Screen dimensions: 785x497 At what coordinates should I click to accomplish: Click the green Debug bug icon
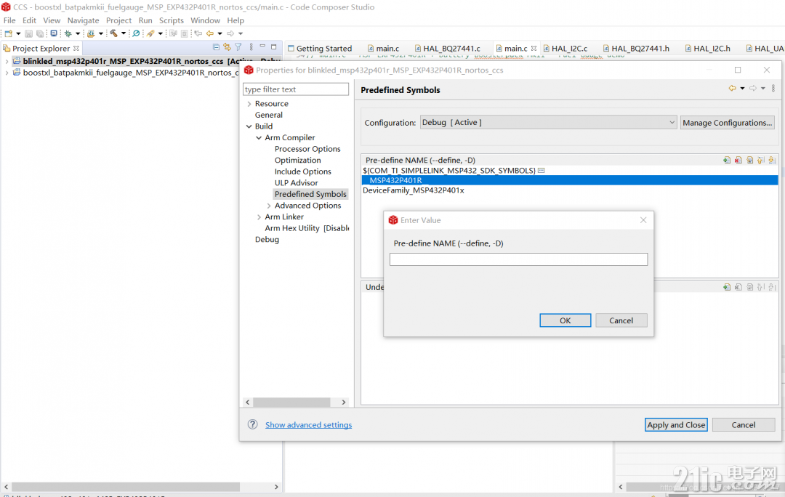(x=68, y=33)
